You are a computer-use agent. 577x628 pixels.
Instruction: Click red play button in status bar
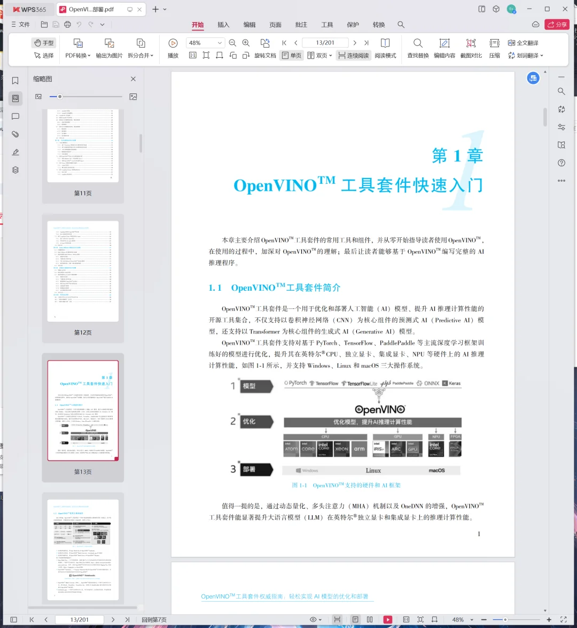(387, 619)
